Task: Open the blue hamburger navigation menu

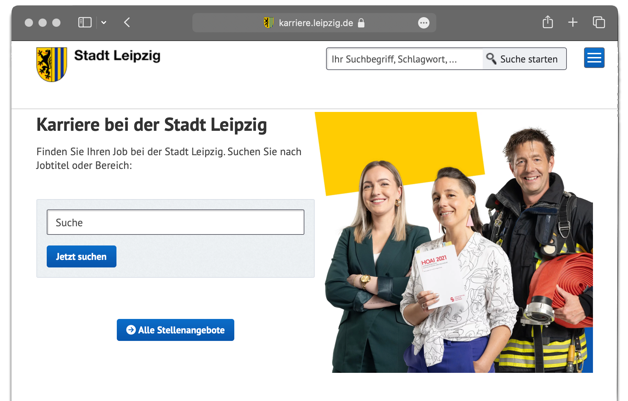Action: point(594,58)
